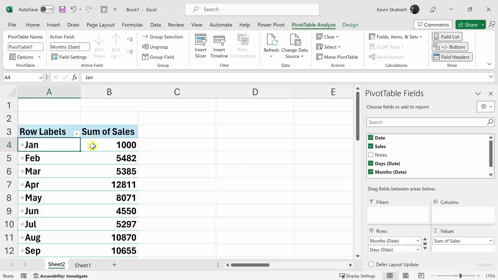This screenshot has width=498, height=280.
Task: Click Ungroup in Group section
Action: click(x=155, y=47)
